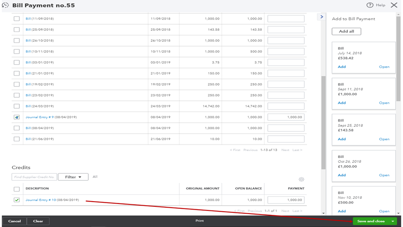Open the Sept 11, 2018 bill card
This screenshot has width=403, height=227.
[384, 103]
